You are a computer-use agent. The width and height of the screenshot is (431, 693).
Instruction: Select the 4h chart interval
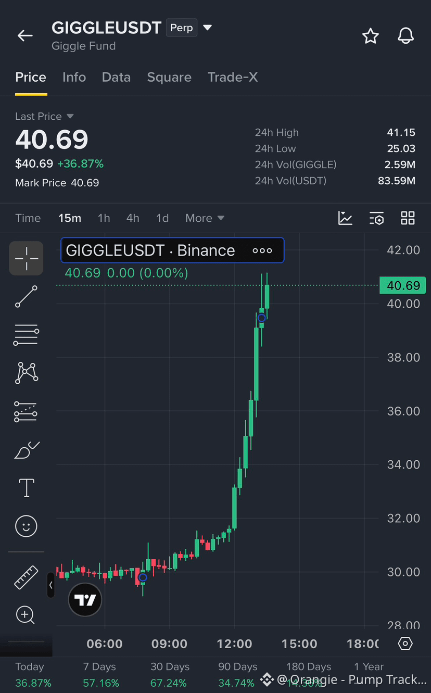(133, 218)
